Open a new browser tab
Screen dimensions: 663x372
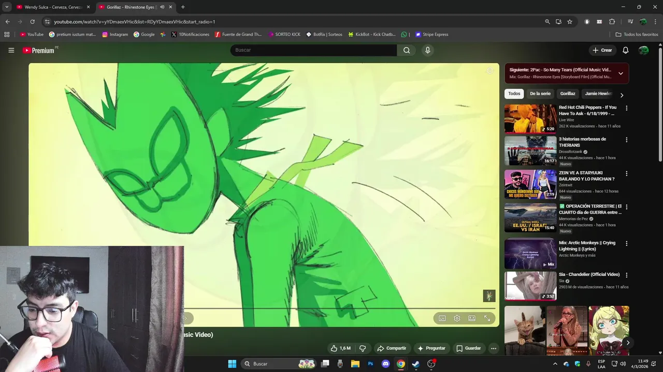(x=183, y=7)
